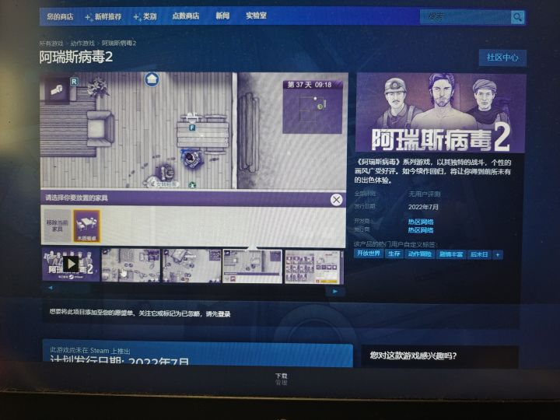The image size is (560, 420).
Task: Click the 您对这款游戏感兴趣吗? heading
Action: [x=413, y=355]
